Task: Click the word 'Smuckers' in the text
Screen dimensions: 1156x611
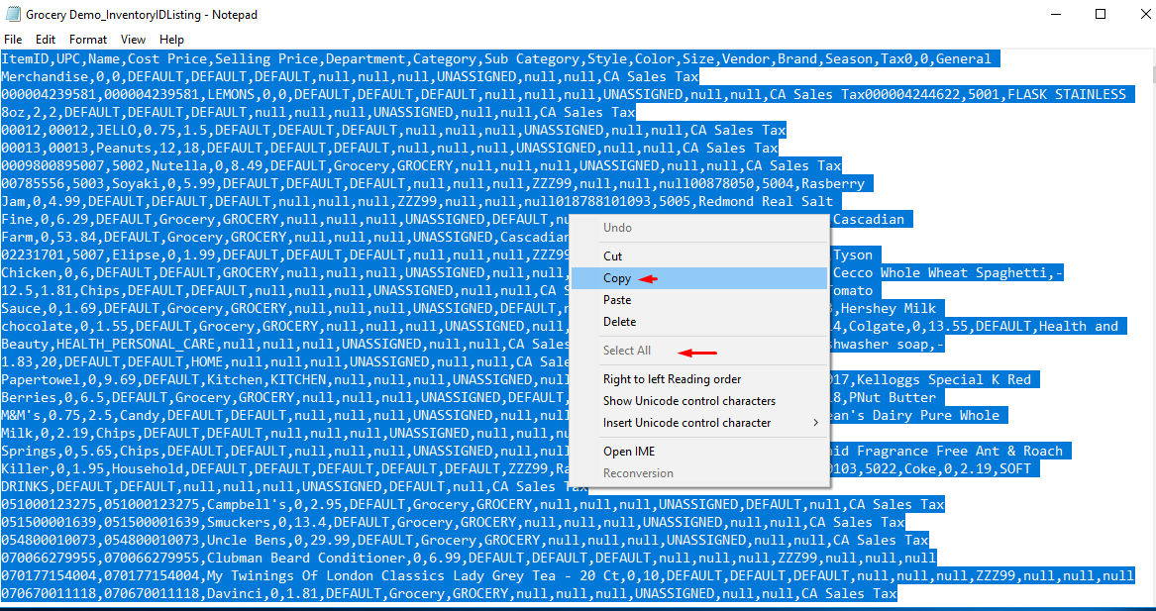Action: (239, 523)
